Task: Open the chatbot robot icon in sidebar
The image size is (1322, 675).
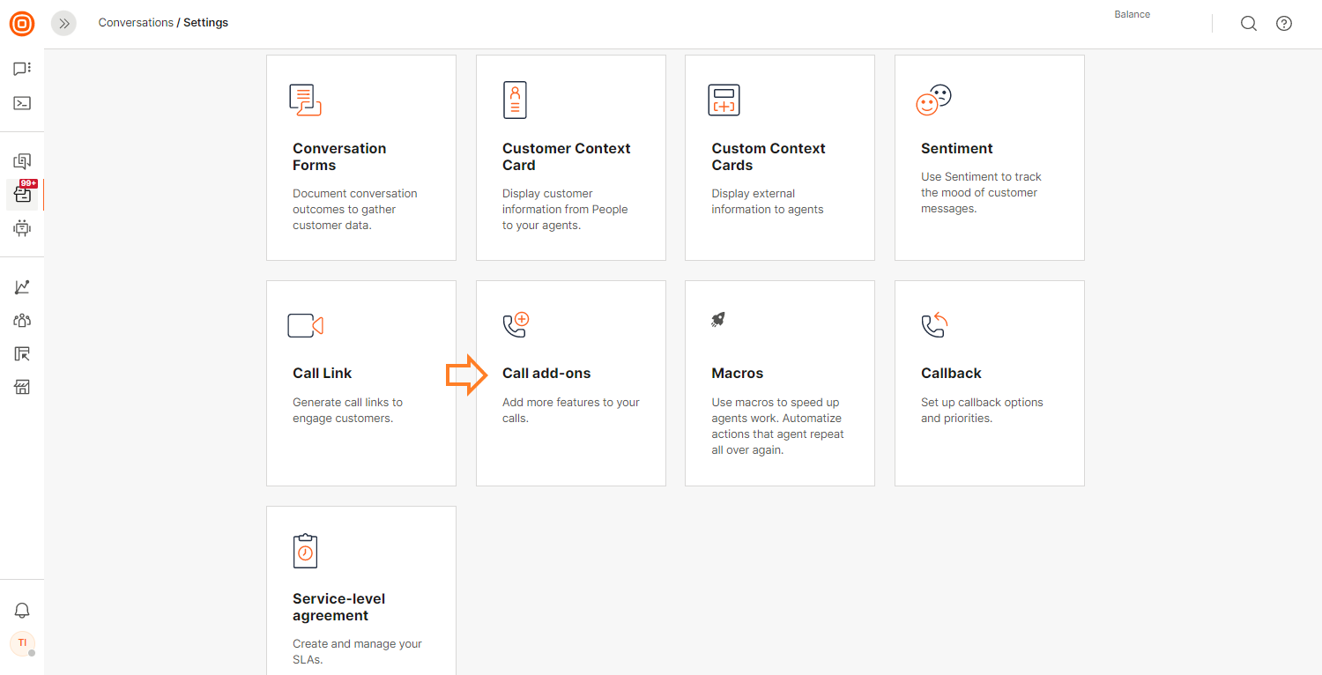Action: click(x=22, y=228)
